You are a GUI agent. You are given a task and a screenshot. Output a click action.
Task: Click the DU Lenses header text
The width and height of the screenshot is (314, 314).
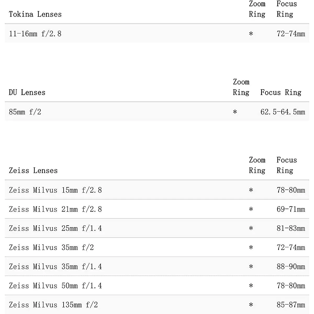tap(27, 92)
